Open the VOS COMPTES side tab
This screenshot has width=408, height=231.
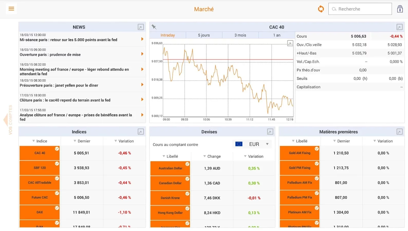coord(8,120)
